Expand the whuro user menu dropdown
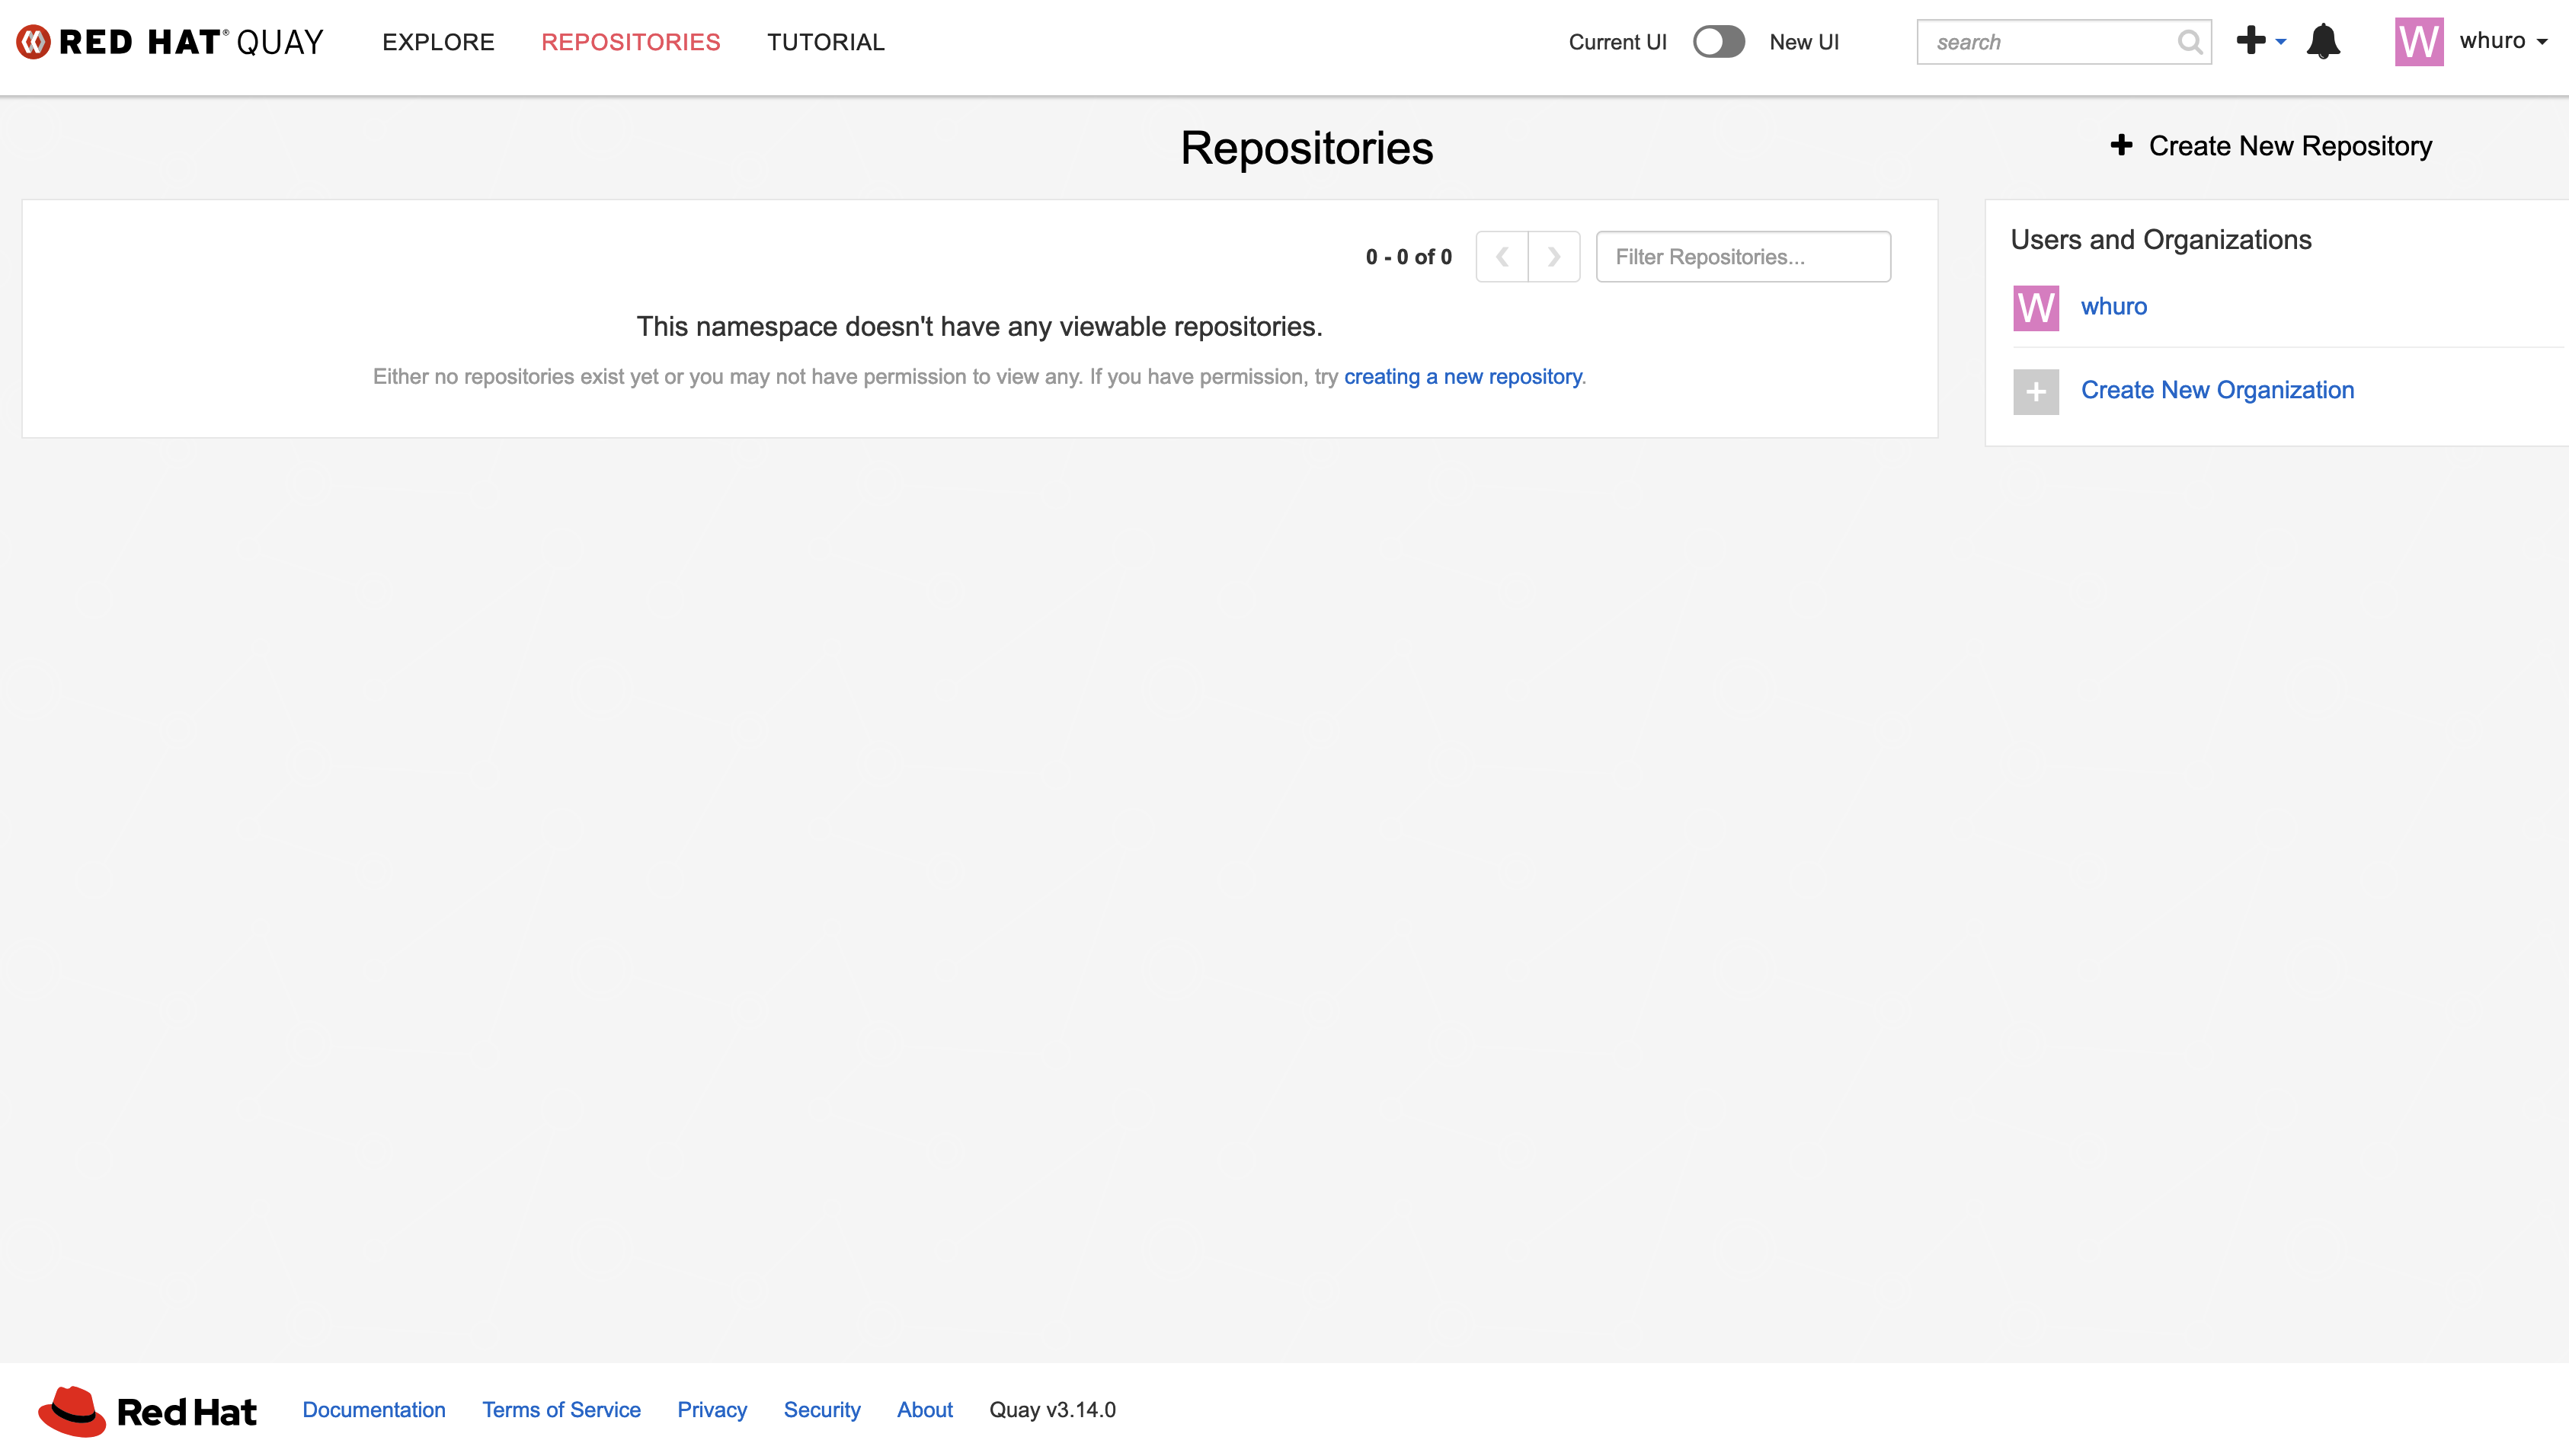Image resolution: width=2569 pixels, height=1456 pixels. tap(2503, 42)
